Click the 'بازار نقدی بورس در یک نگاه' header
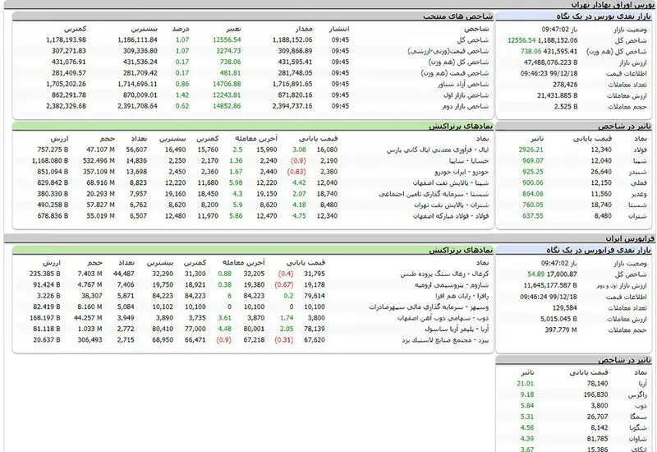The image size is (657, 452). [604, 16]
